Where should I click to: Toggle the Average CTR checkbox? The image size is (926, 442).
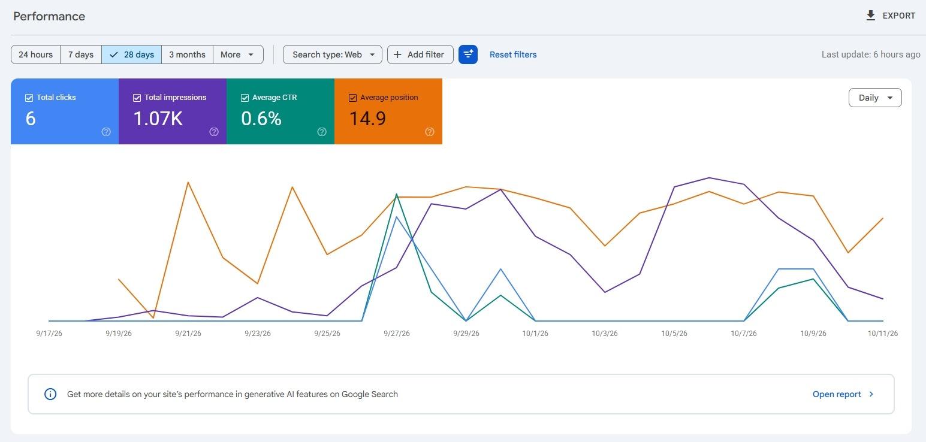[x=245, y=98]
